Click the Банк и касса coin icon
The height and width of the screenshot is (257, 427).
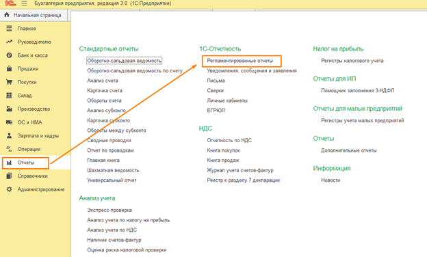point(10,55)
